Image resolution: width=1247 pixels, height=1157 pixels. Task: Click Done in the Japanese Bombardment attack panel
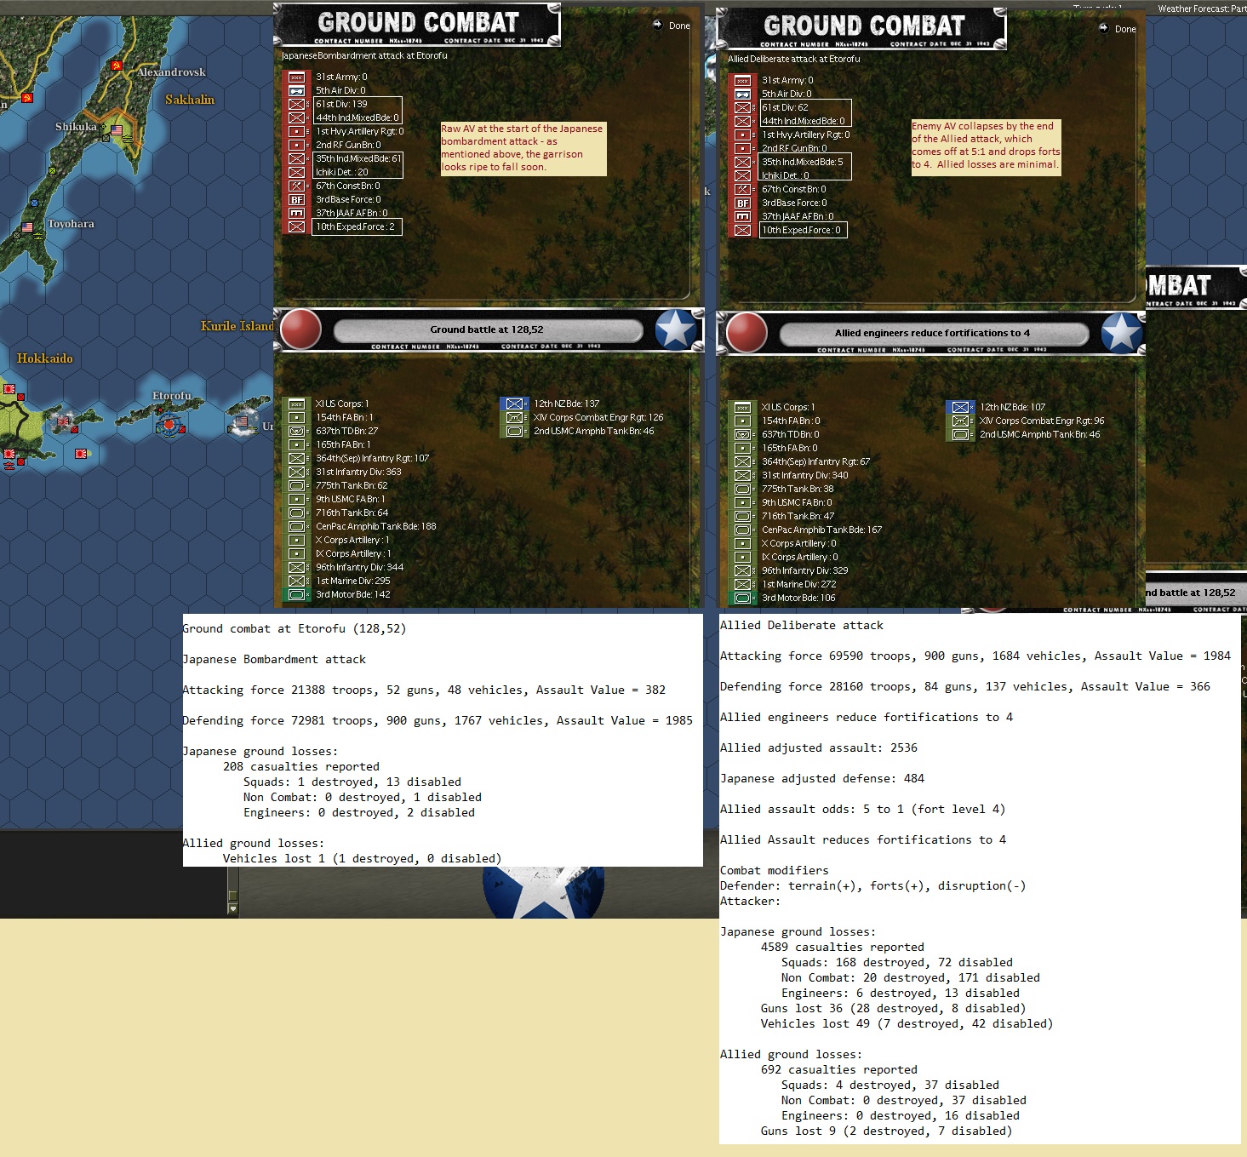click(672, 26)
